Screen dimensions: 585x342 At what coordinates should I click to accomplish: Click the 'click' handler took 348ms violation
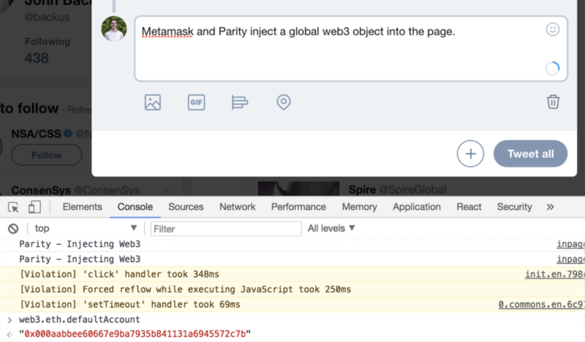pyautogui.click(x=119, y=275)
